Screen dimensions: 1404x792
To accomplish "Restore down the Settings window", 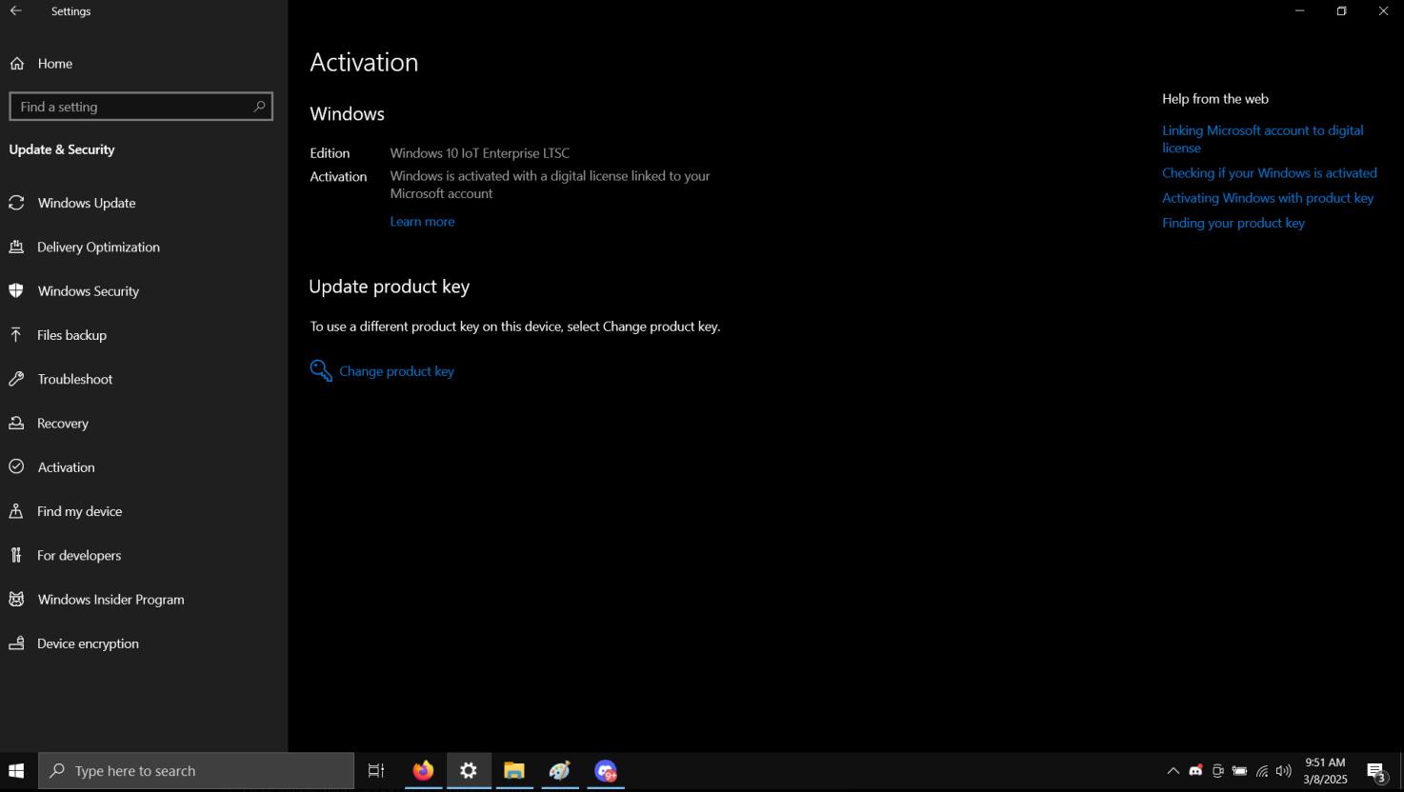I will tap(1341, 11).
